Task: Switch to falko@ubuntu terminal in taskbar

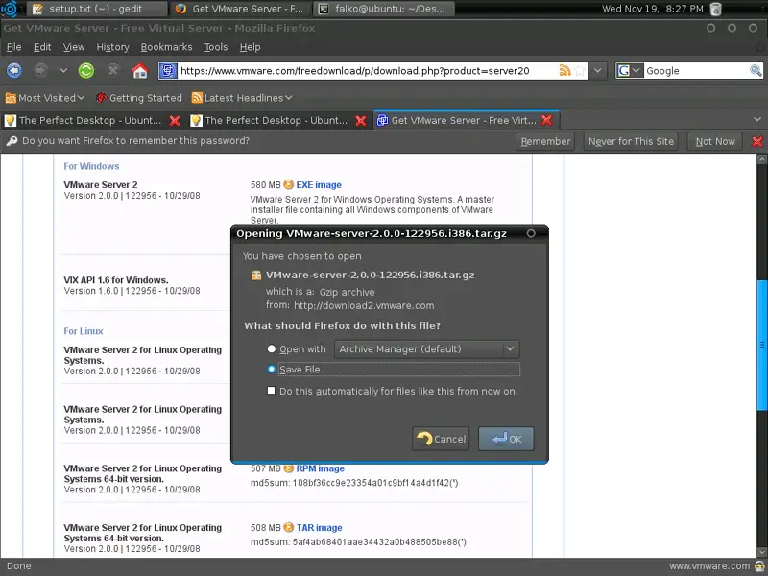Action: 385,9
